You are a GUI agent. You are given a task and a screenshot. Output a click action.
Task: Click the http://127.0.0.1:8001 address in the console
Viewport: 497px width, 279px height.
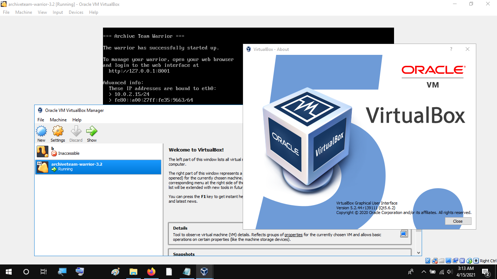pyautogui.click(x=139, y=71)
